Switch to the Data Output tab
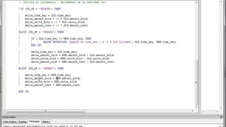The image size is (226, 127). pos(10,122)
